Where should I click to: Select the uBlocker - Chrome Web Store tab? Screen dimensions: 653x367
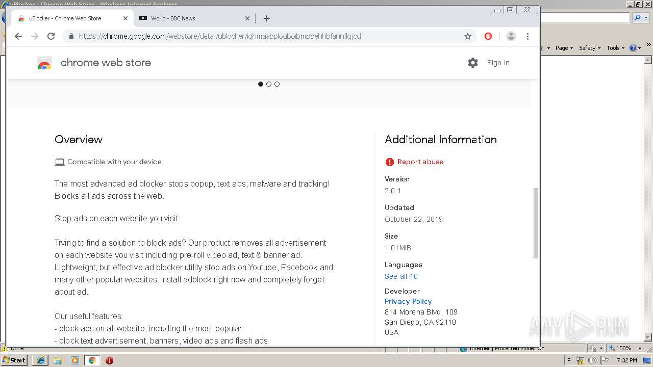(72, 18)
